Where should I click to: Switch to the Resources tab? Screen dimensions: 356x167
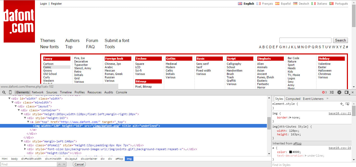coord(94,92)
